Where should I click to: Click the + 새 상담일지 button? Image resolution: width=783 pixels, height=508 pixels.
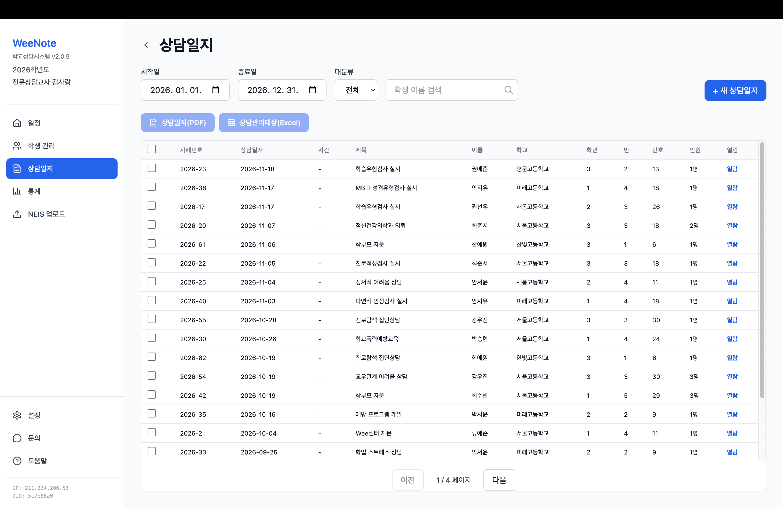click(735, 90)
